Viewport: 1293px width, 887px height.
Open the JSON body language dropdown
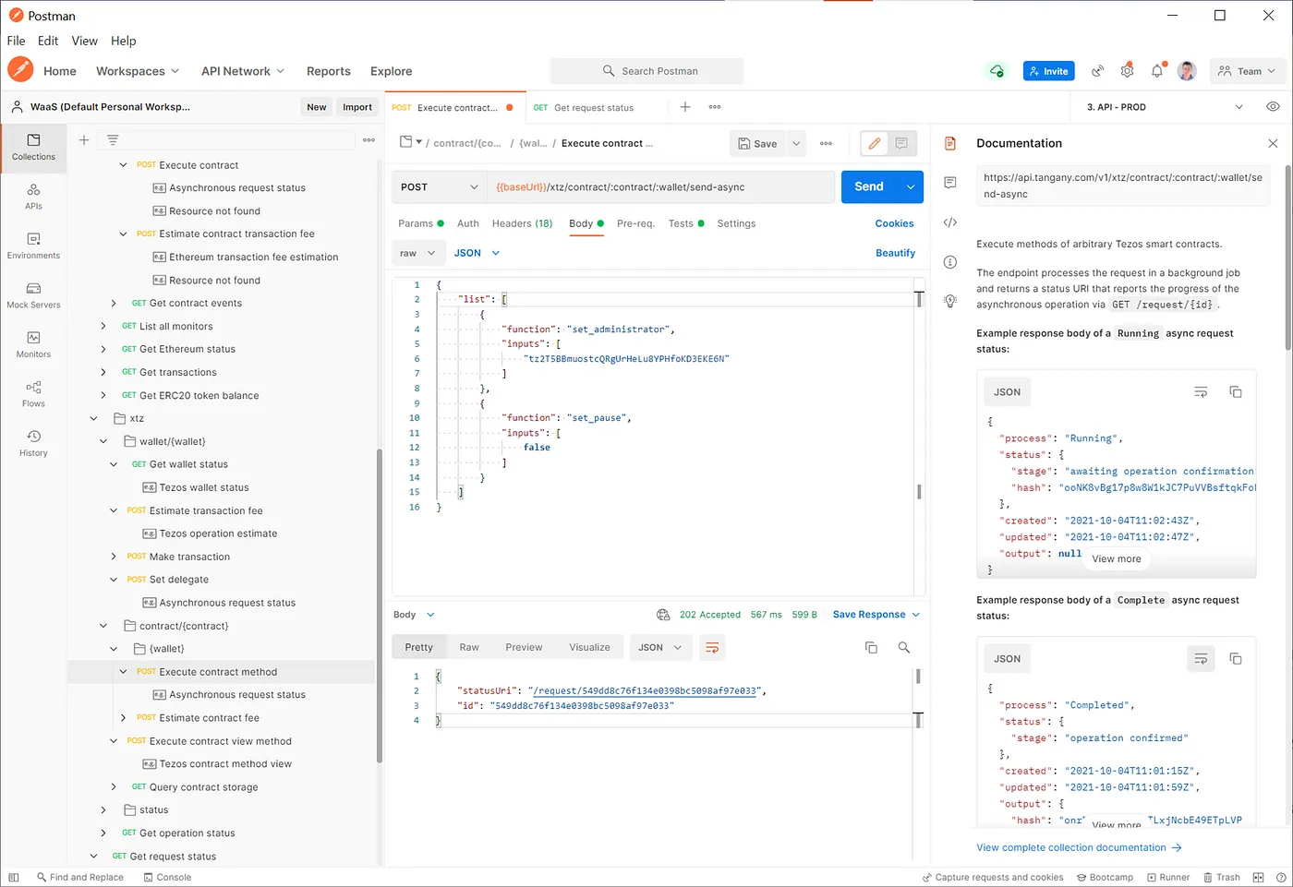tap(477, 253)
